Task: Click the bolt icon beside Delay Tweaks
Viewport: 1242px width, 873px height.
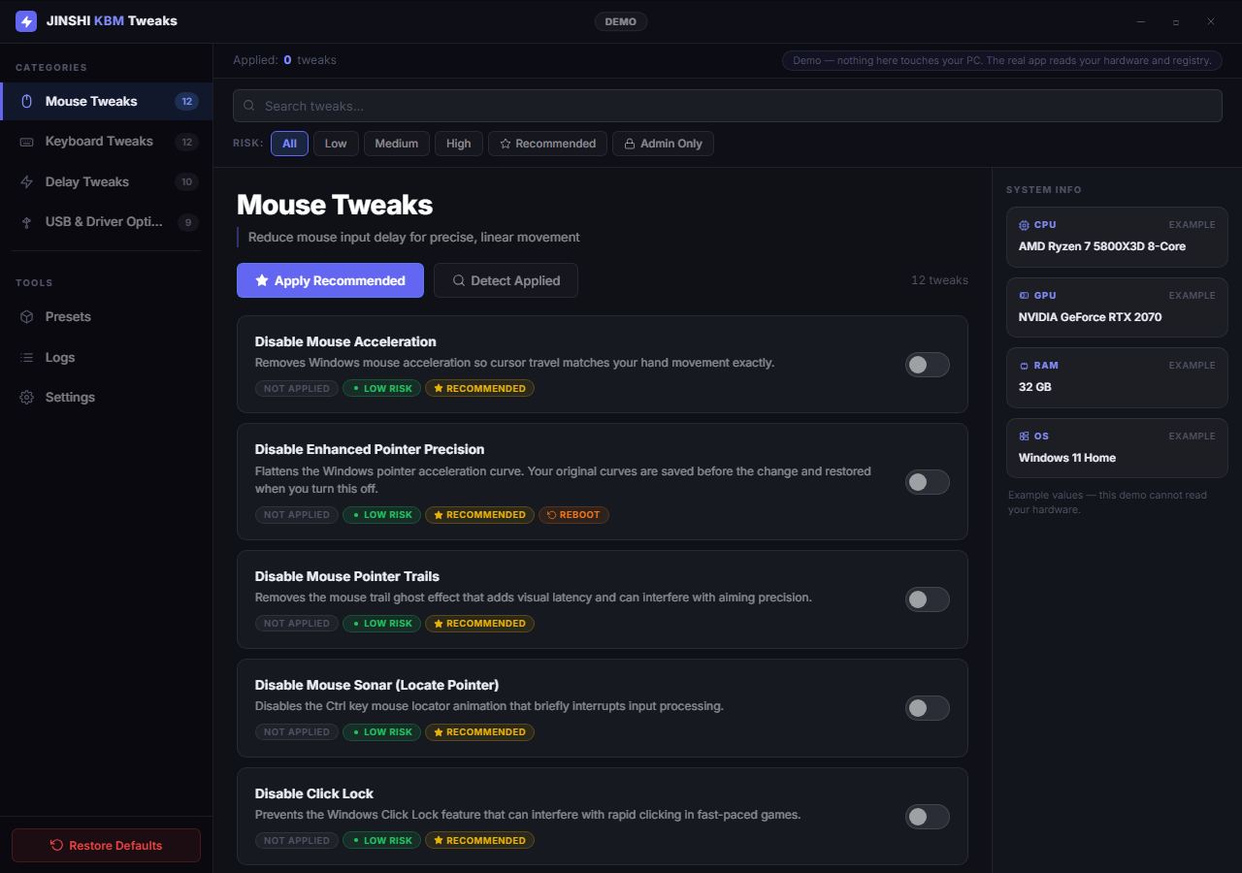Action: [26, 182]
